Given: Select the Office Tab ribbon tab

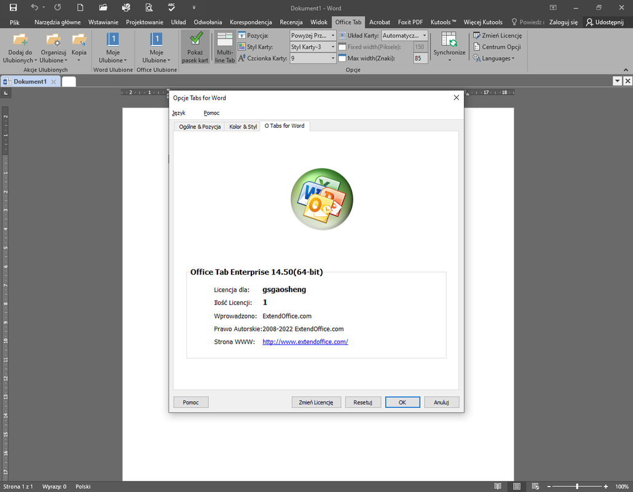Looking at the screenshot, I should click(x=348, y=22).
